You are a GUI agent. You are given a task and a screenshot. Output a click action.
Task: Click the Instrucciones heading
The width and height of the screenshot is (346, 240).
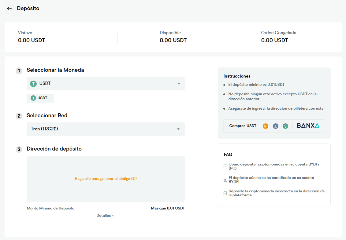point(237,76)
